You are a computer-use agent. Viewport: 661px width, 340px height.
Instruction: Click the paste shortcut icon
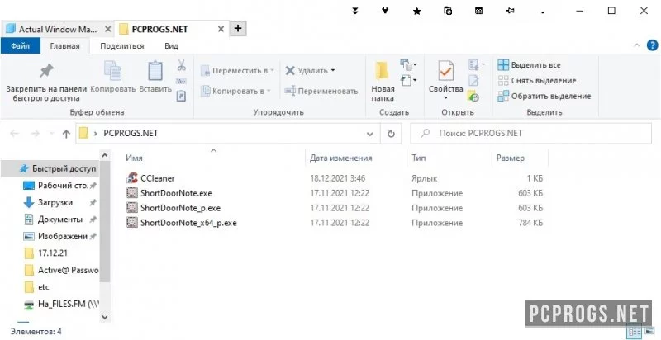(181, 96)
